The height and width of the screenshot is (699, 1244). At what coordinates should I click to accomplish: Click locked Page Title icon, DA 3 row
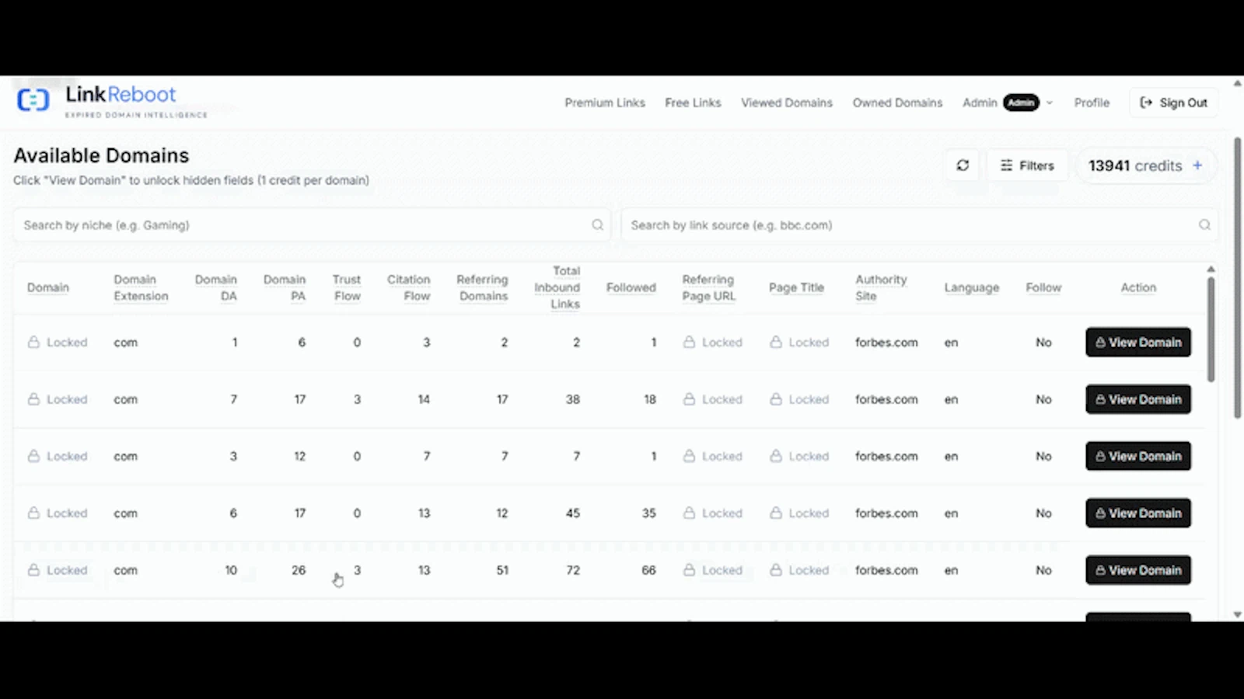(776, 456)
